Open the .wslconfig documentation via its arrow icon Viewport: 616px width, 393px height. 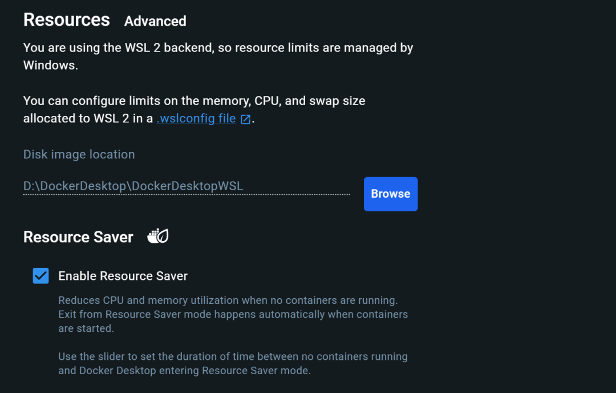[245, 118]
